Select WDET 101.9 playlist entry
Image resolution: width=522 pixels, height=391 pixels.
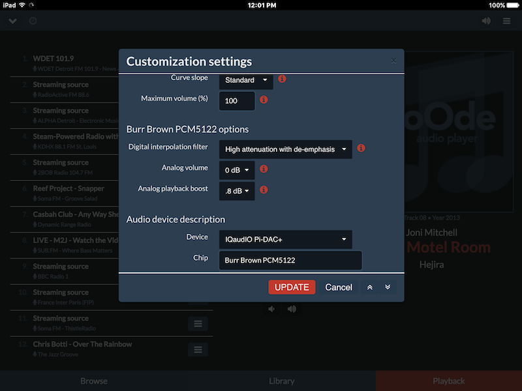tap(65, 63)
